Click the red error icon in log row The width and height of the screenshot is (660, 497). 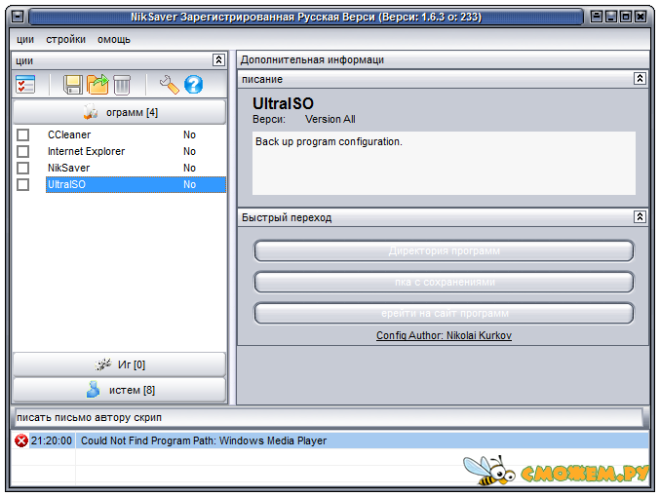point(21,440)
